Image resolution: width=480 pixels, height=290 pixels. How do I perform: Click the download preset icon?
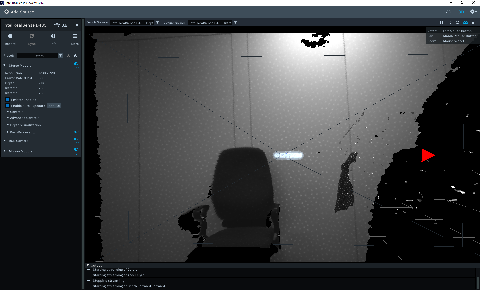click(x=75, y=56)
